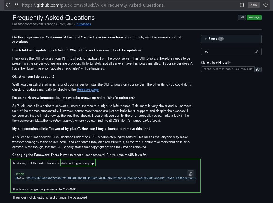The height and width of the screenshot is (203, 273).
Task: Copy the PHP code block contents
Action: [x=191, y=174]
